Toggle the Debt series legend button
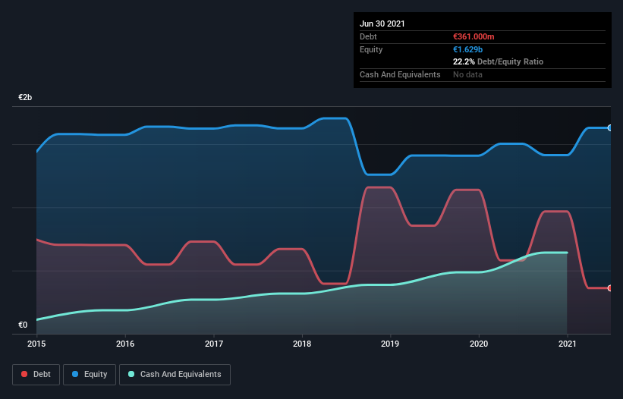 36,375
